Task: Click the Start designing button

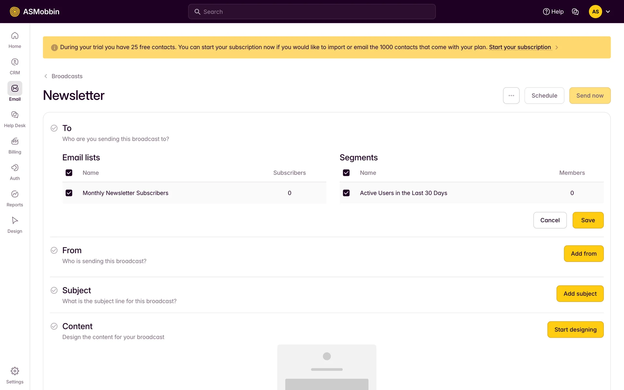Action: (575, 330)
